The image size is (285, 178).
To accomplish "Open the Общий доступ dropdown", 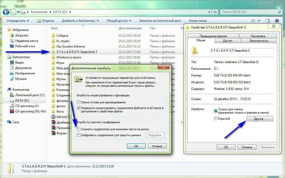I will pos(119,21).
